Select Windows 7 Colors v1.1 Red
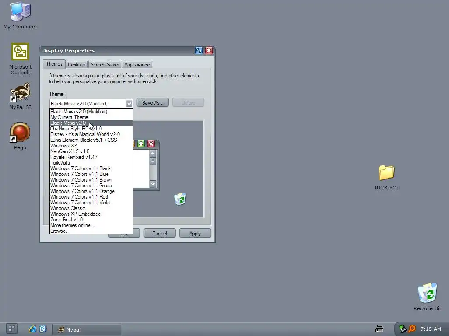The image size is (449, 336). coord(91,197)
